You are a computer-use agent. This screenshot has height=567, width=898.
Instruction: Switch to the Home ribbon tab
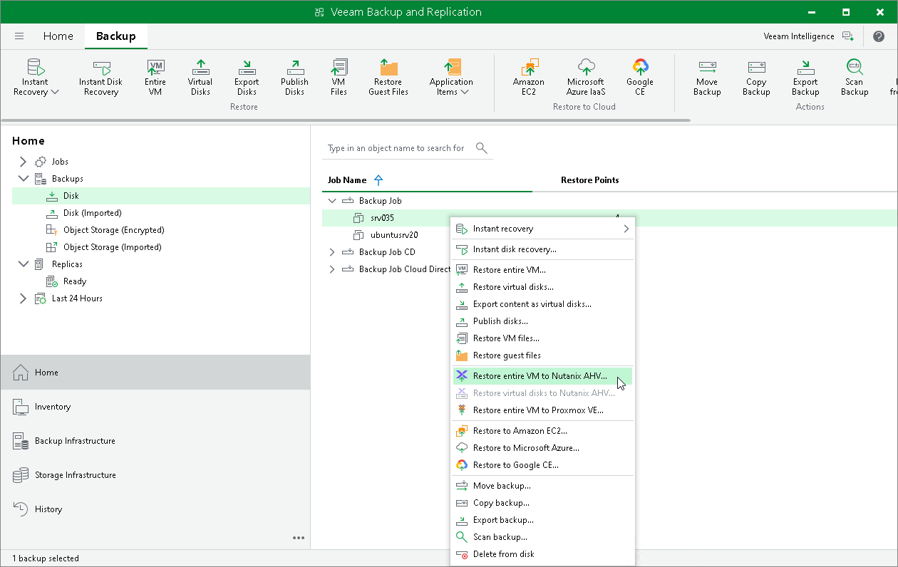coord(58,36)
